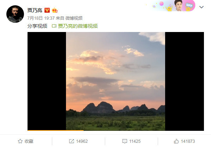Image resolution: width=211 pixels, height=147 pixels.
Task: Click the thumbs-up like icon
Action: click(176, 141)
